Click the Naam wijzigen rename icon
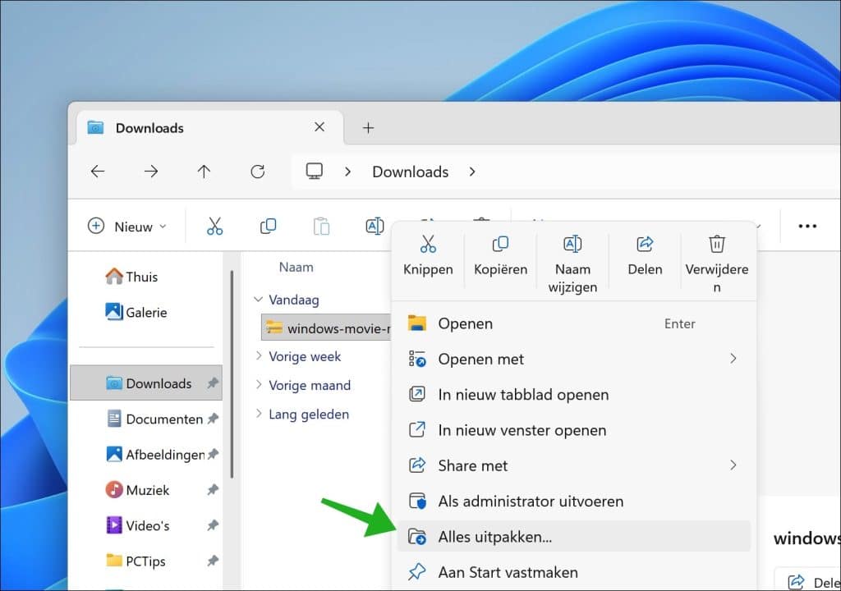The image size is (841, 591). click(x=572, y=245)
